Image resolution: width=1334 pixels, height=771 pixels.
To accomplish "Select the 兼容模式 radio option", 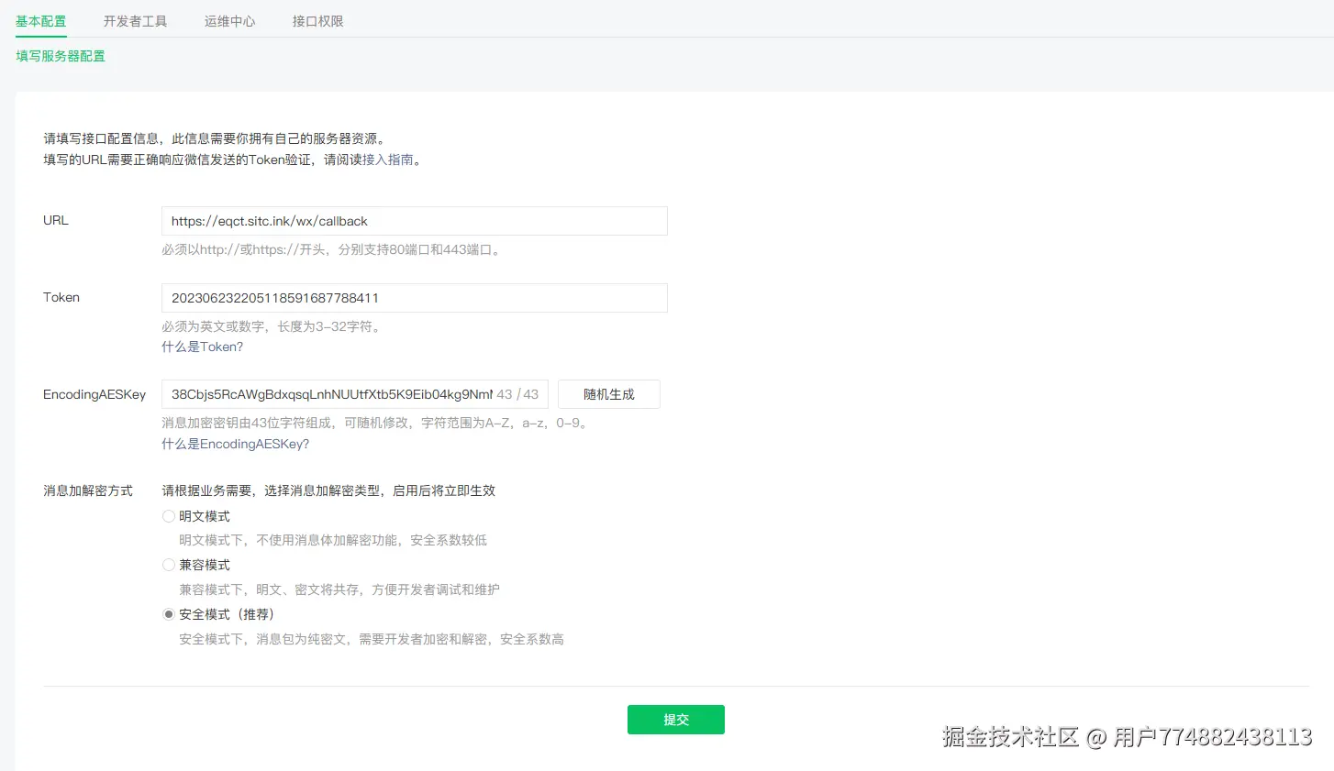I will (169, 565).
